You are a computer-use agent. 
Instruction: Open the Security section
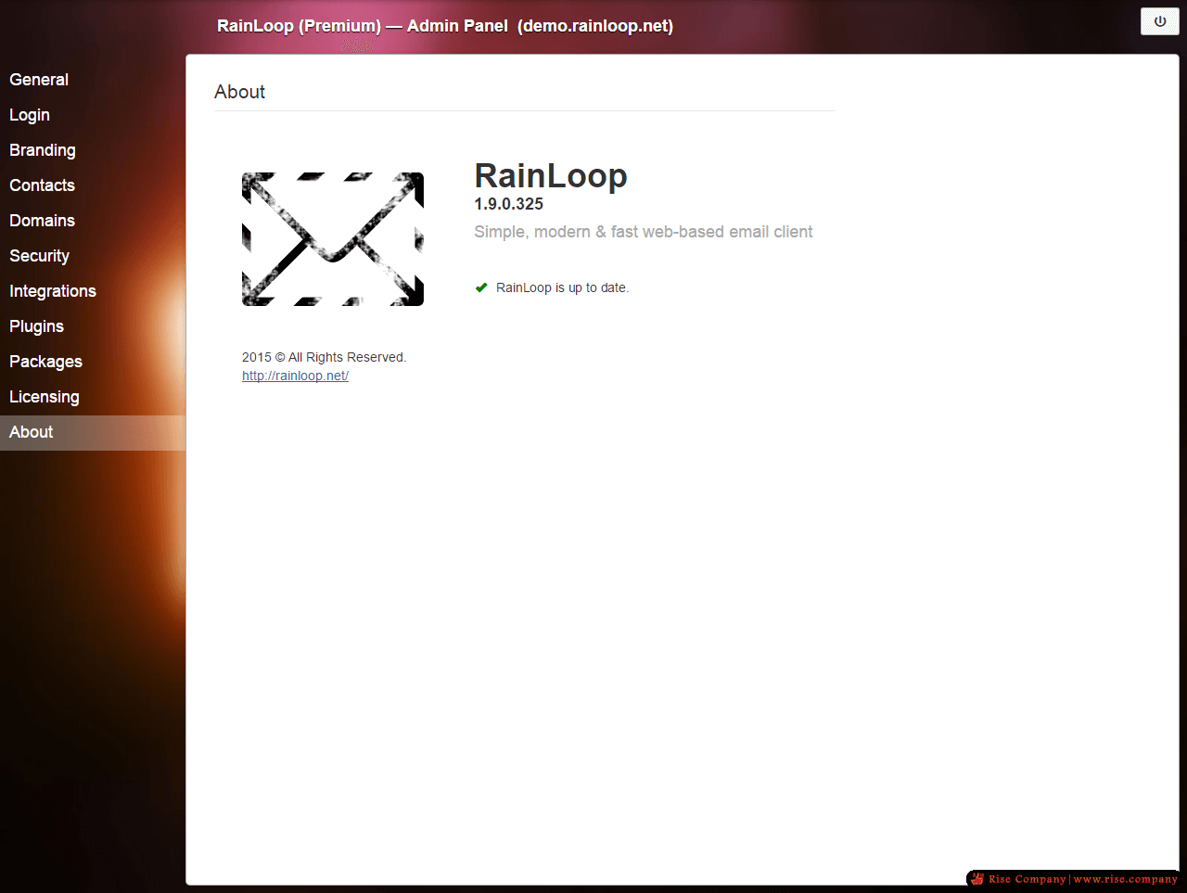point(93,256)
